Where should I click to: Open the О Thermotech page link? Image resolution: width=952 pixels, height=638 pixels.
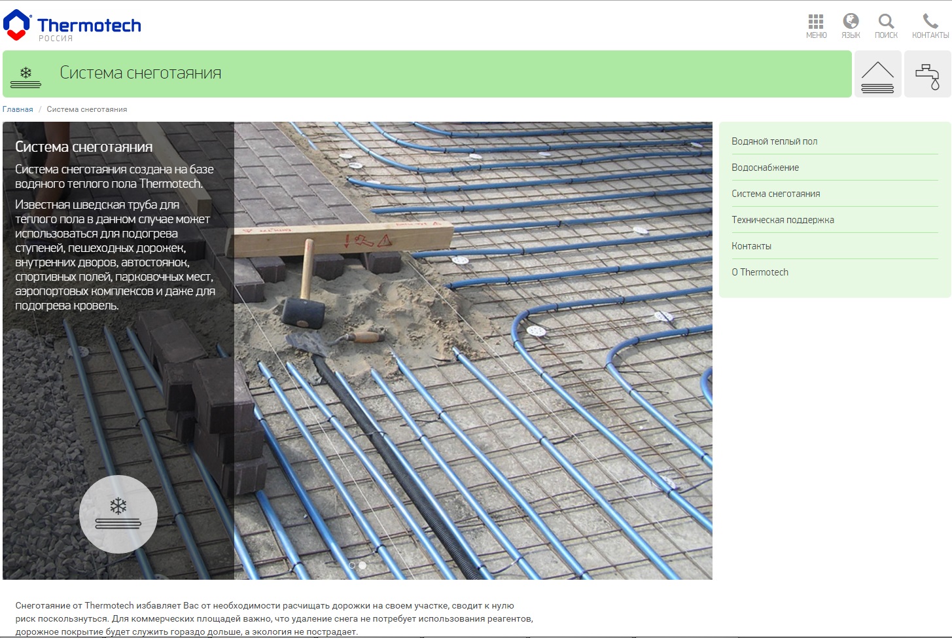coord(760,272)
